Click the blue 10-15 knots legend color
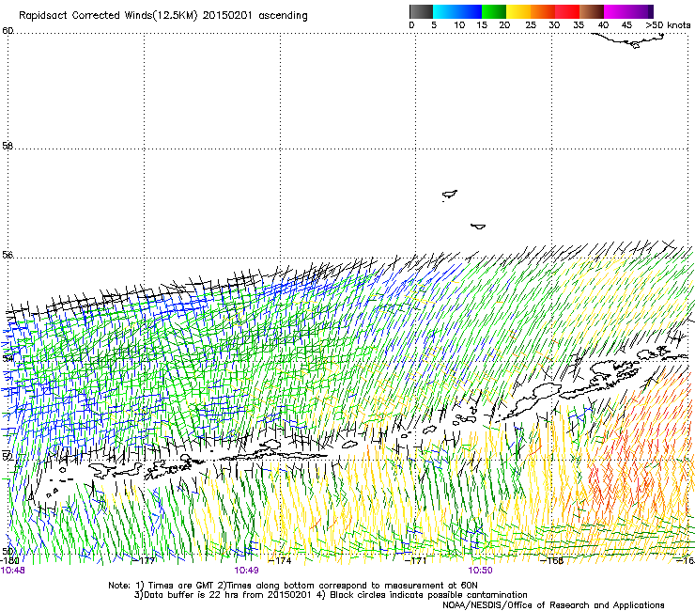This screenshot has width=695, height=611. tap(470, 11)
